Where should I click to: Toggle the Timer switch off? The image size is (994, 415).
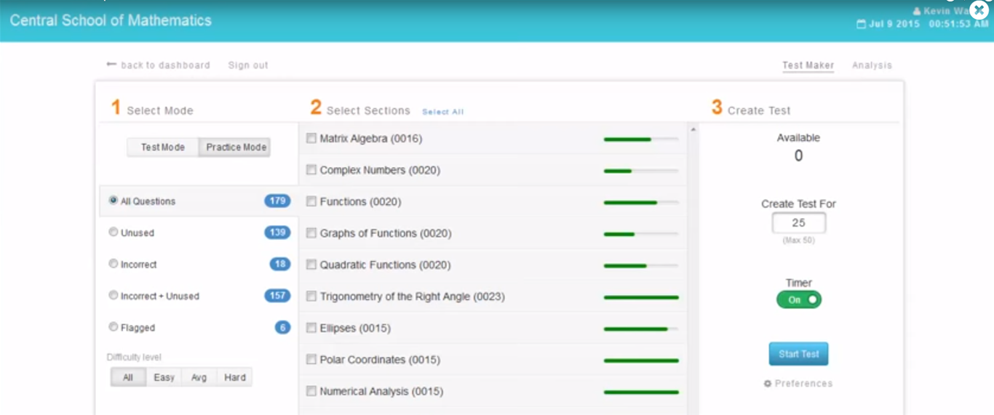(798, 299)
